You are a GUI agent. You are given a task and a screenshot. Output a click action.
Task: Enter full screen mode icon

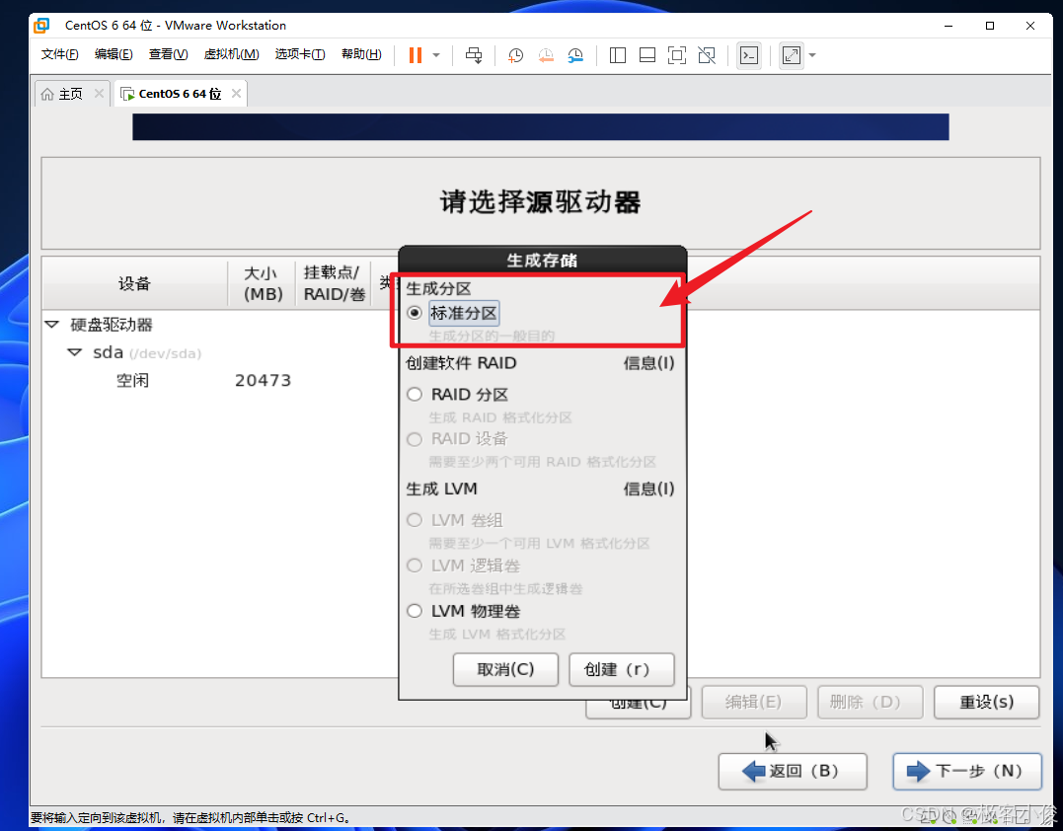[x=676, y=55]
